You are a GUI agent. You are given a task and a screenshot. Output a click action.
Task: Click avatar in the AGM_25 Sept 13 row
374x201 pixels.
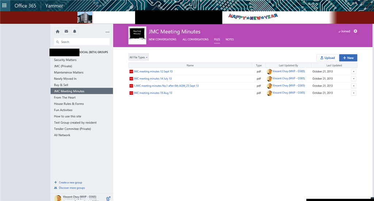tap(269, 86)
